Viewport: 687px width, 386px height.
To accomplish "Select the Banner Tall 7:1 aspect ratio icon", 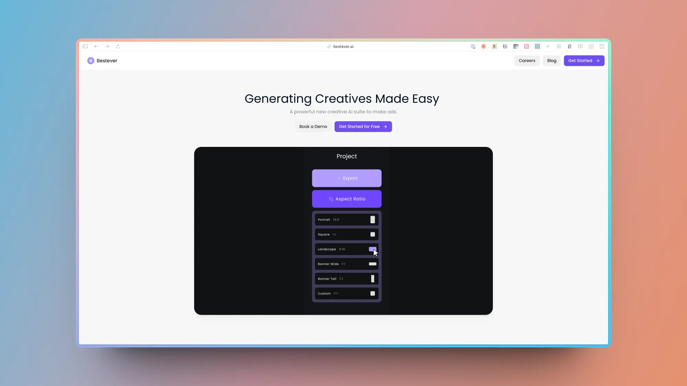I will 372,279.
